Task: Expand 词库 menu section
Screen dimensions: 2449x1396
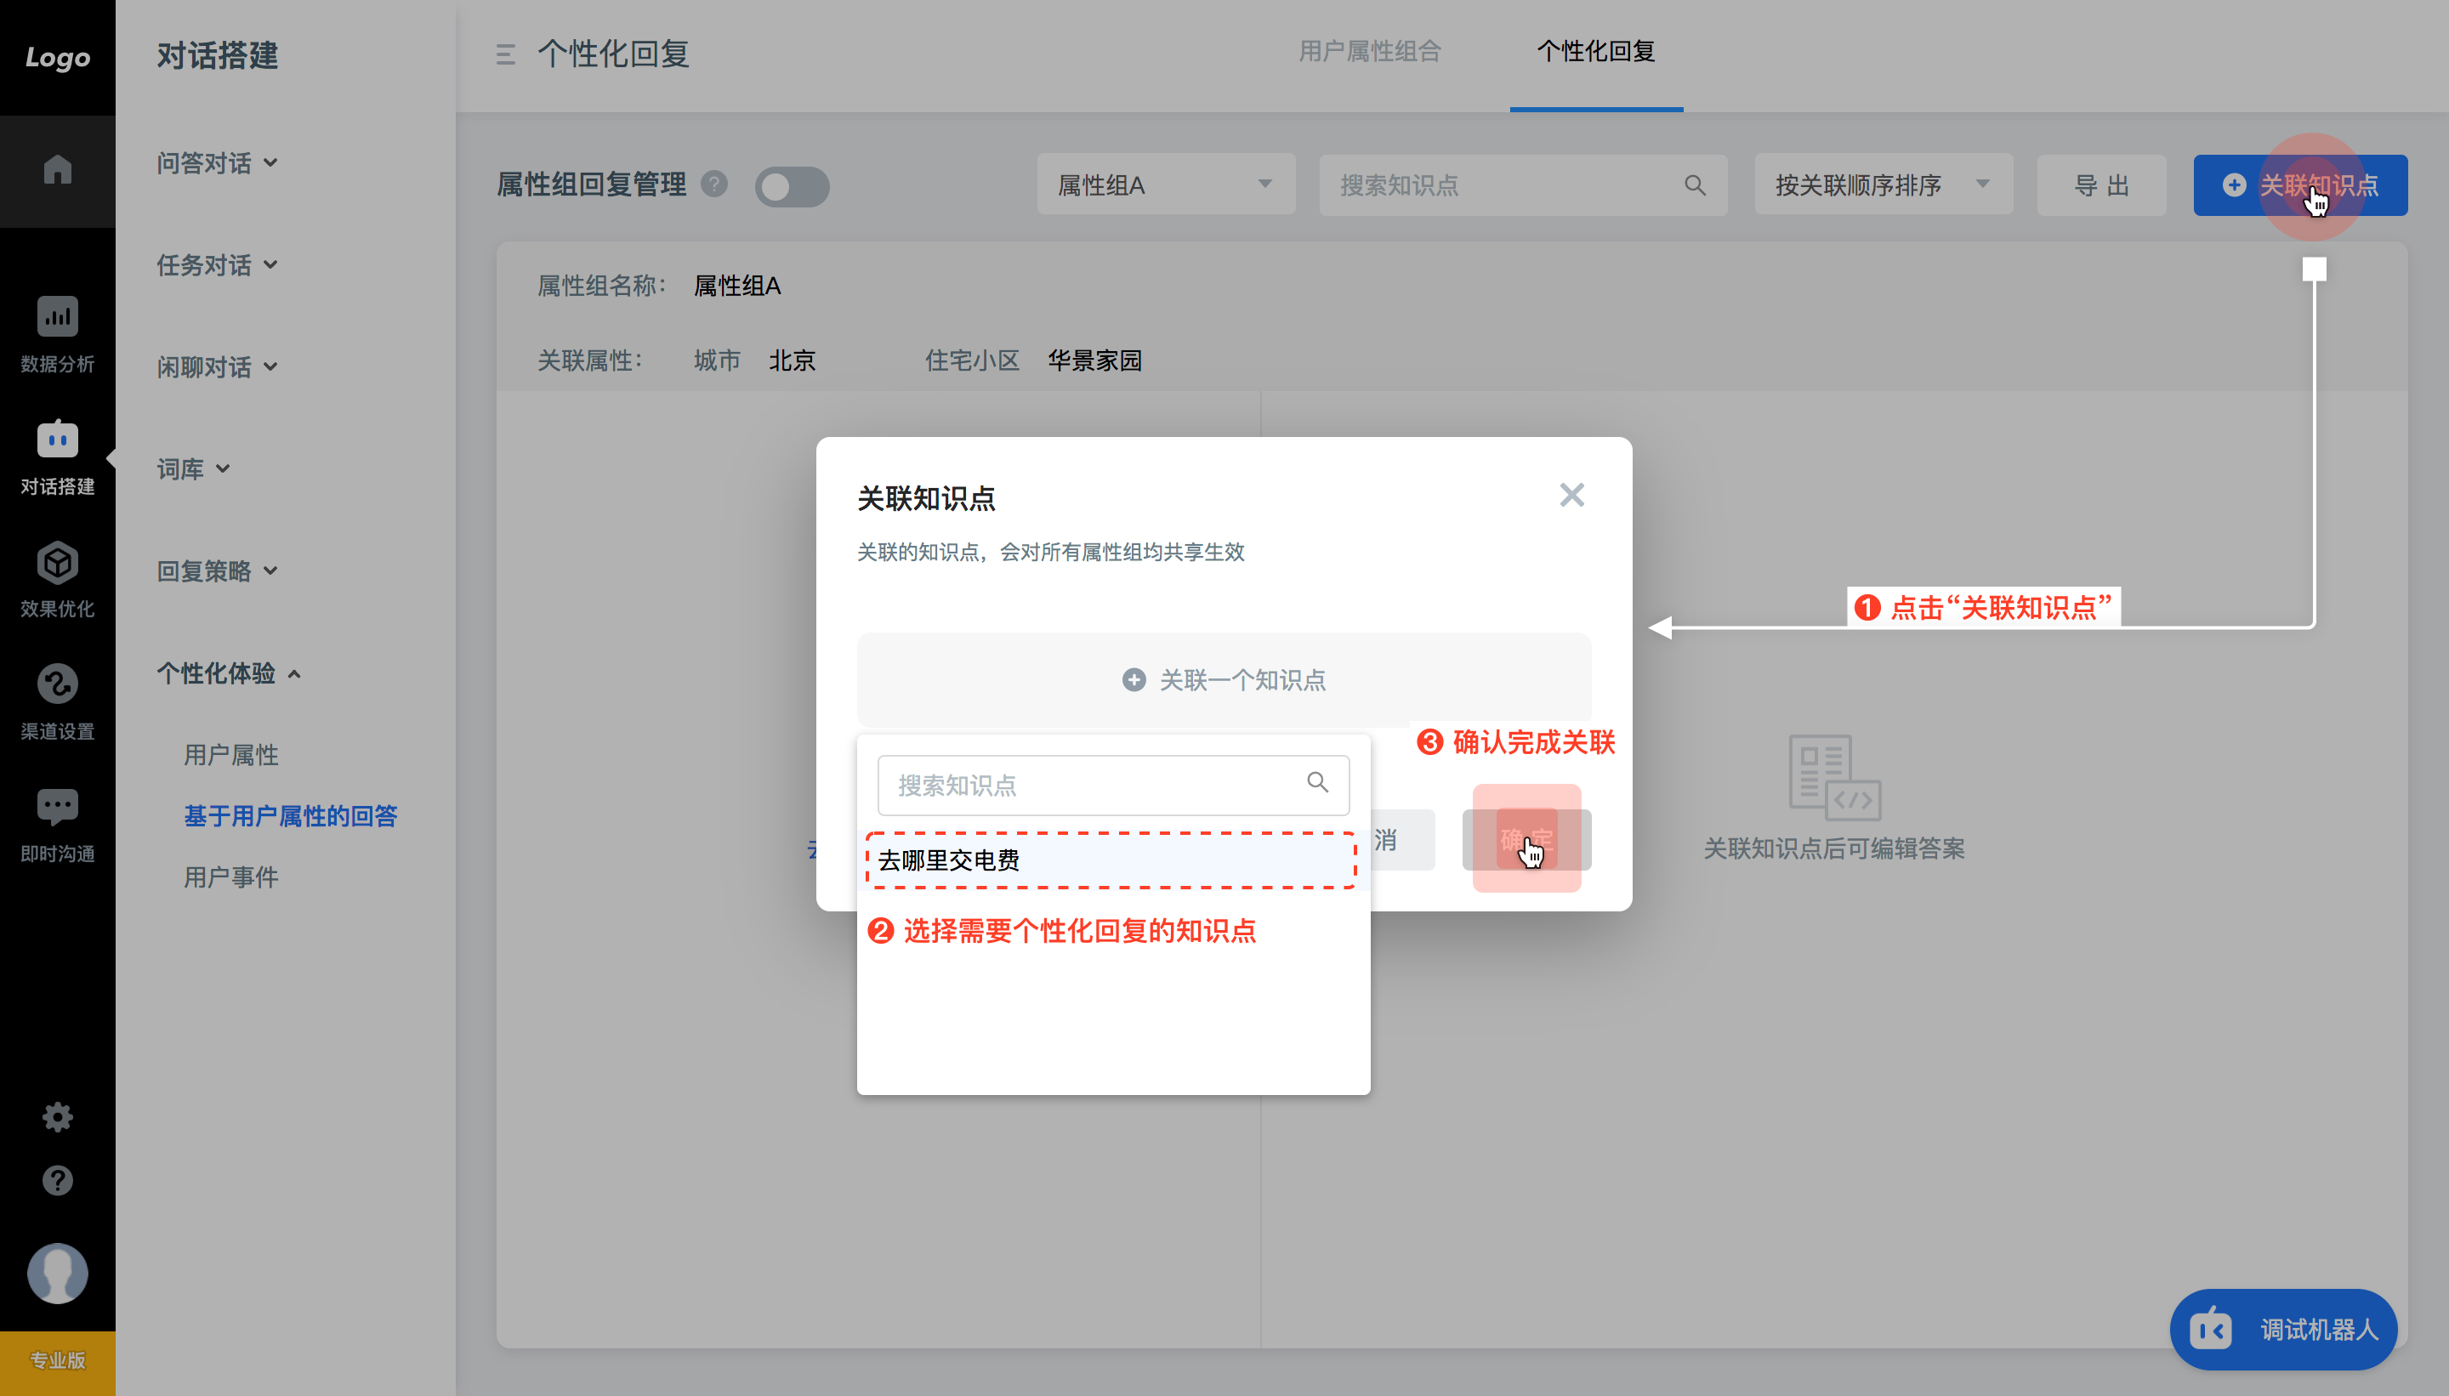Action: point(193,468)
